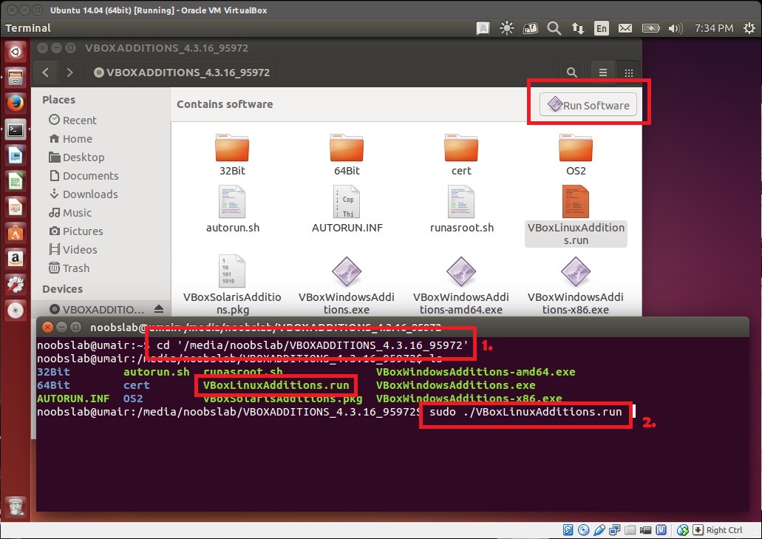762x539 pixels.
Task: Select the VBOXADDITIO... device in the sidebar
Action: [98, 309]
